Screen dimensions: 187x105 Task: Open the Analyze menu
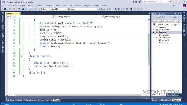tap(87, 6)
